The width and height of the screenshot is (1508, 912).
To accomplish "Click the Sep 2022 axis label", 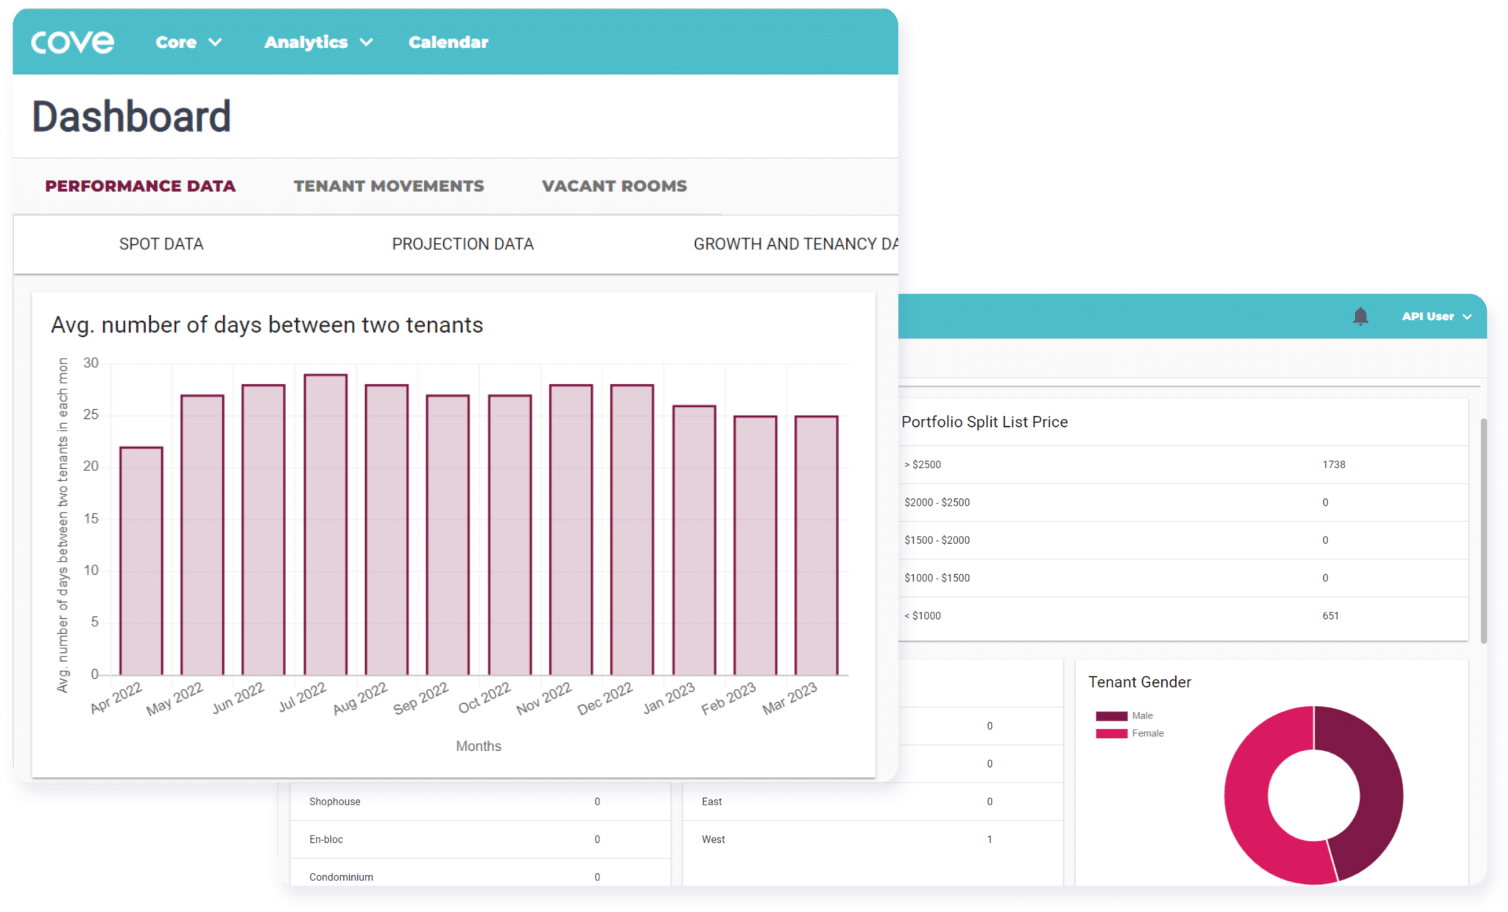I will 420,699.
